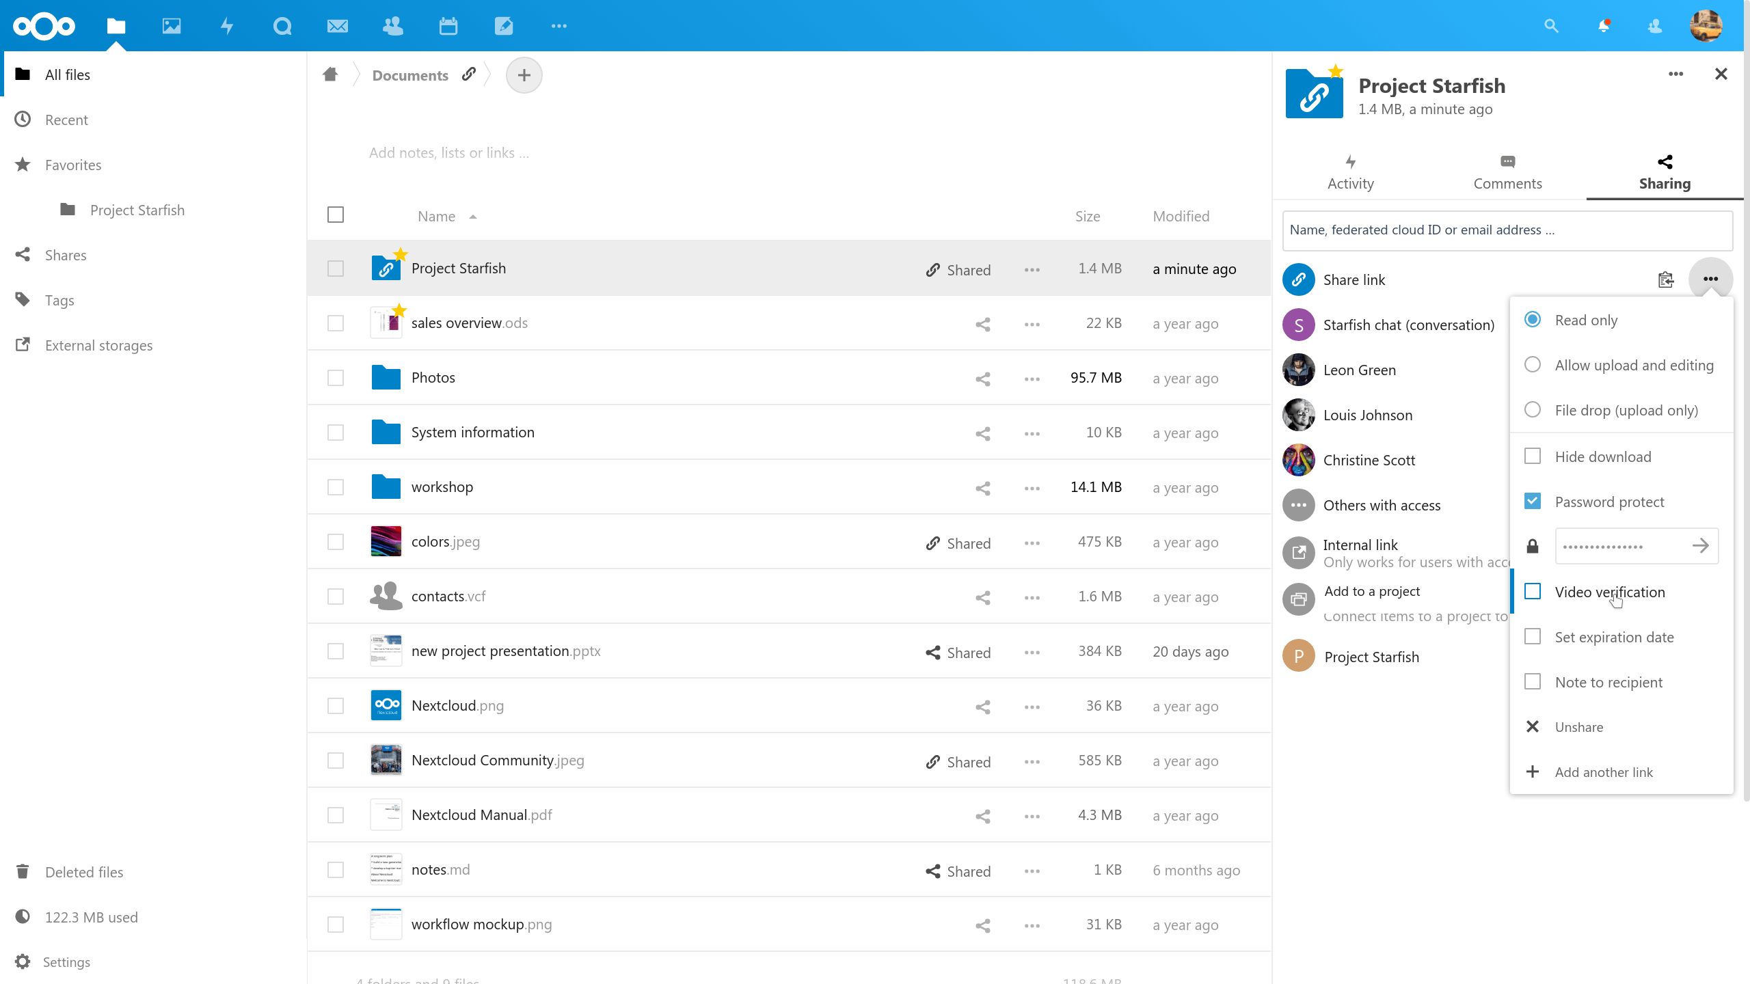Check the Hide download option

(x=1533, y=456)
